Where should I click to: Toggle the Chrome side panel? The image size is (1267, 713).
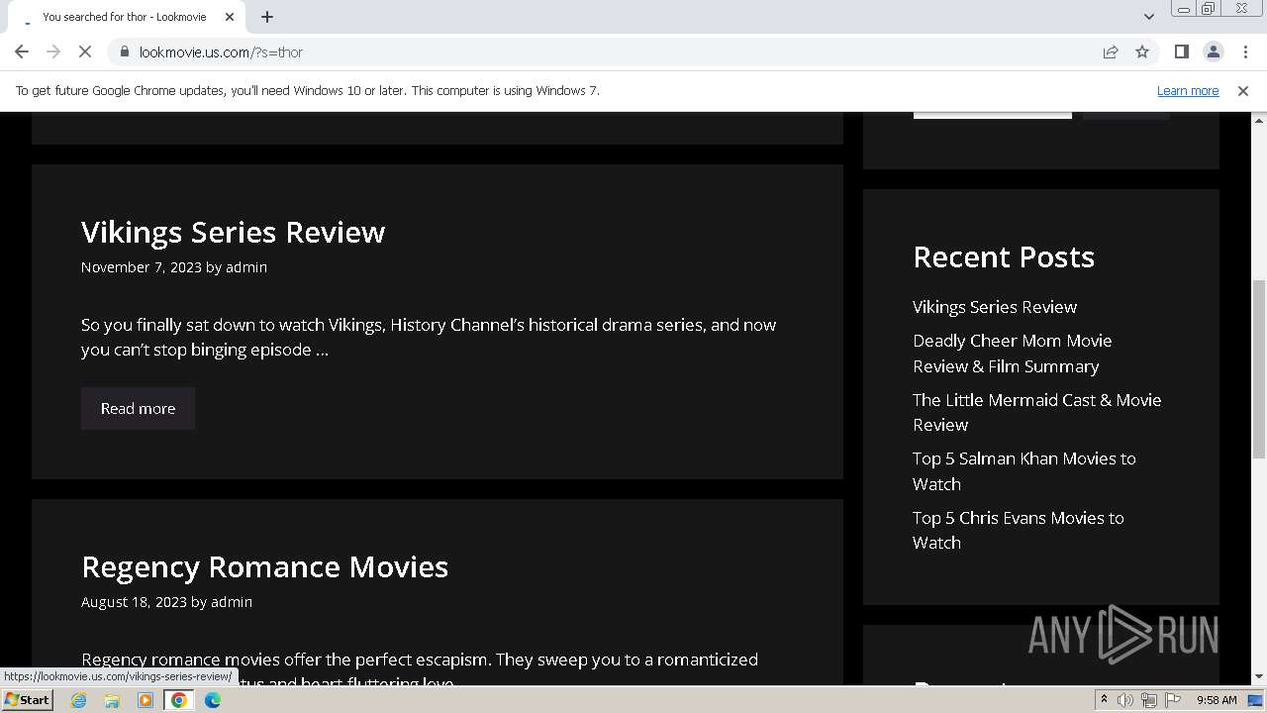(x=1181, y=51)
